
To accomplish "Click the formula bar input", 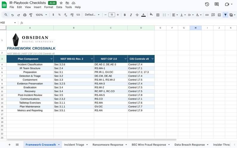I will pyautogui.click(x=130, y=23).
